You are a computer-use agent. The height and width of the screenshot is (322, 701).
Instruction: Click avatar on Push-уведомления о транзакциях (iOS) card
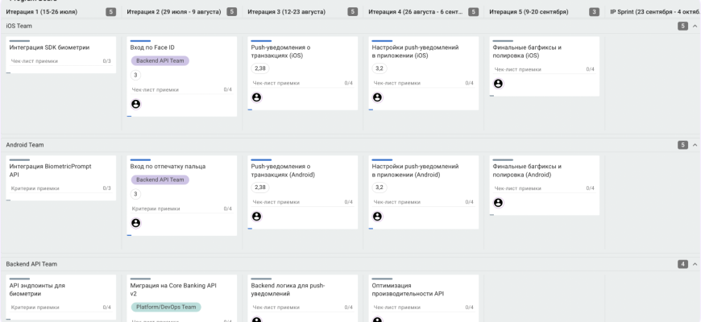coord(256,97)
